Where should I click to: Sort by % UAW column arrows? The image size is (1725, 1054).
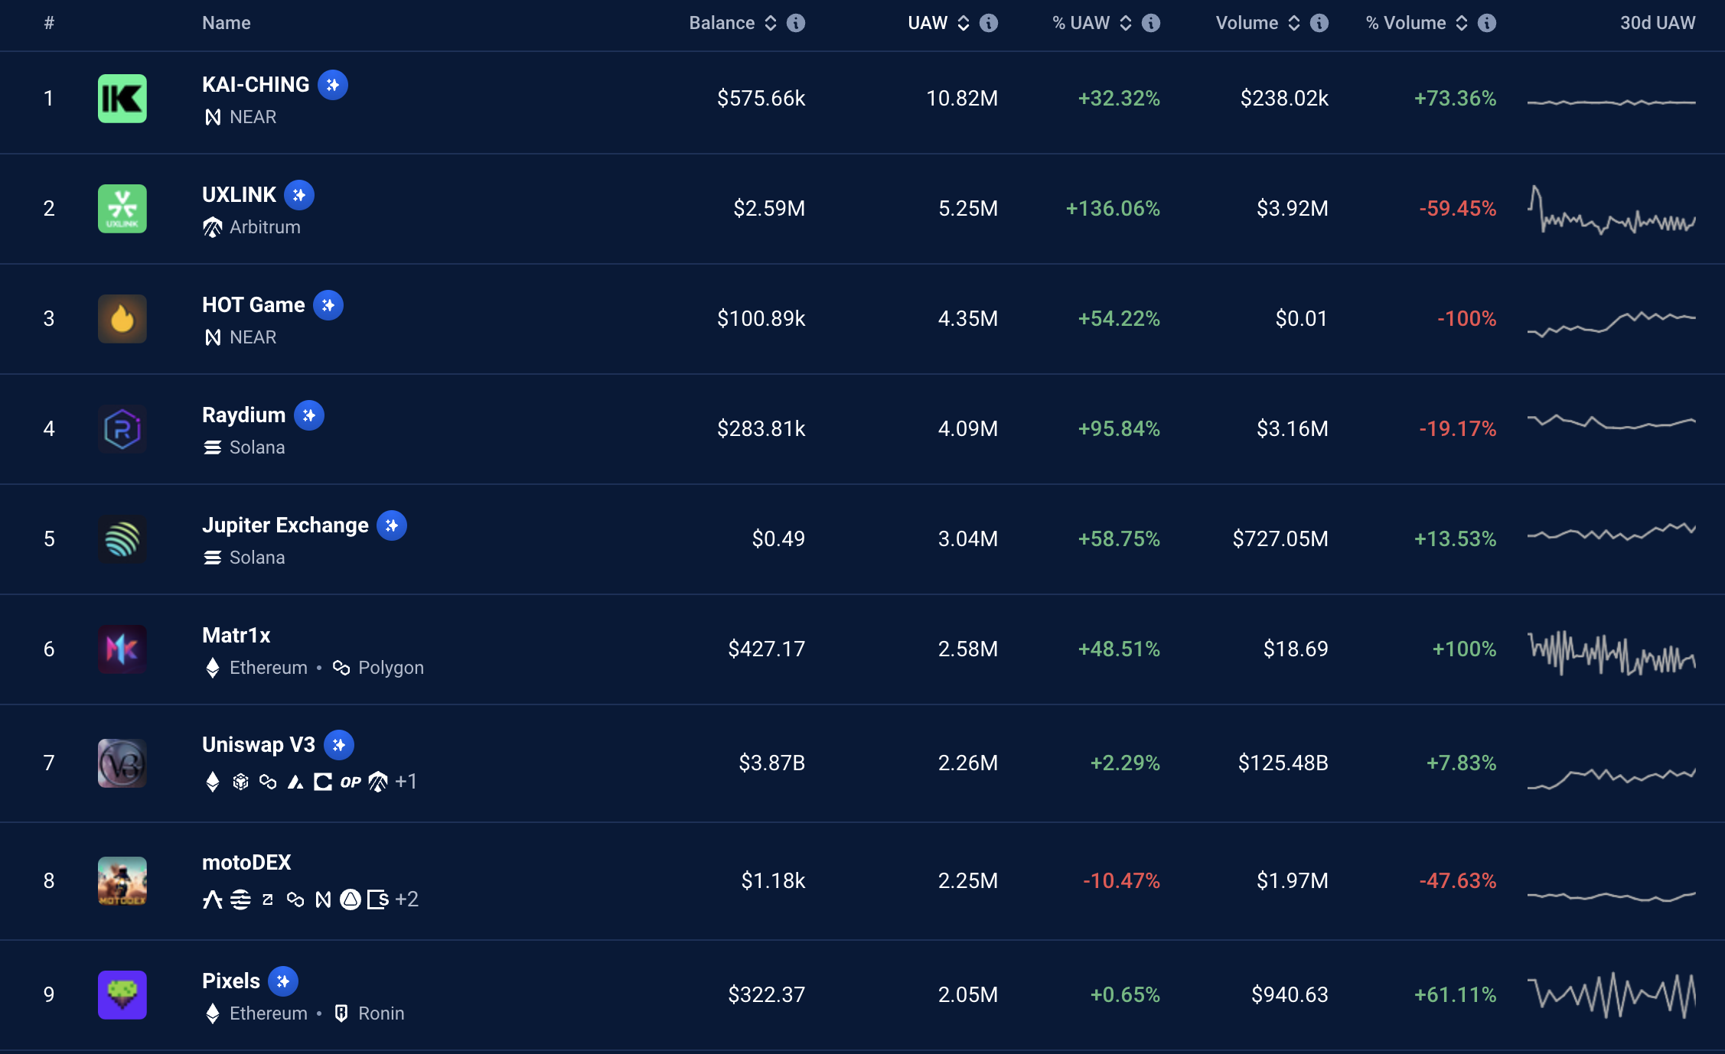coord(1126,23)
